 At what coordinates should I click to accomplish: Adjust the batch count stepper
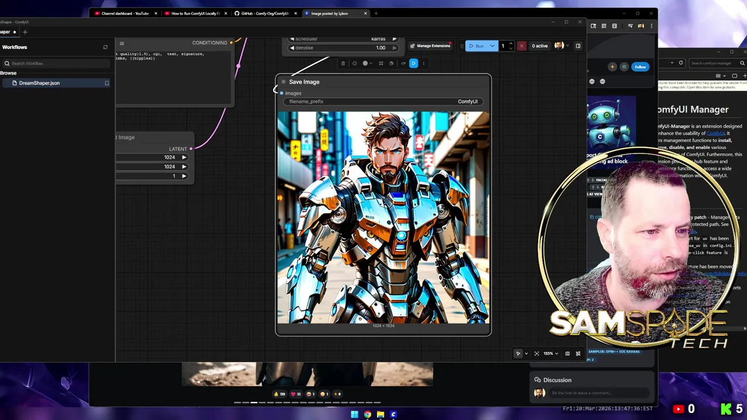coord(511,46)
